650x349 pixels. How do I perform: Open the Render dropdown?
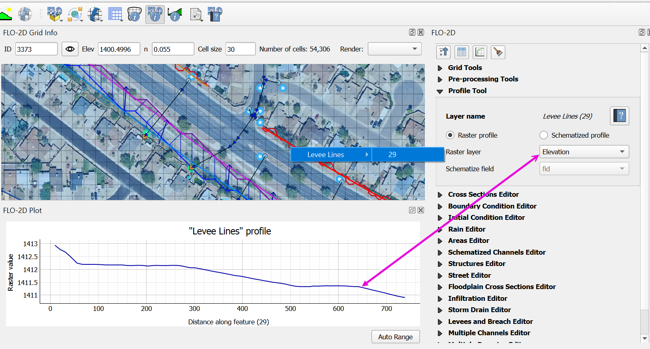point(394,49)
